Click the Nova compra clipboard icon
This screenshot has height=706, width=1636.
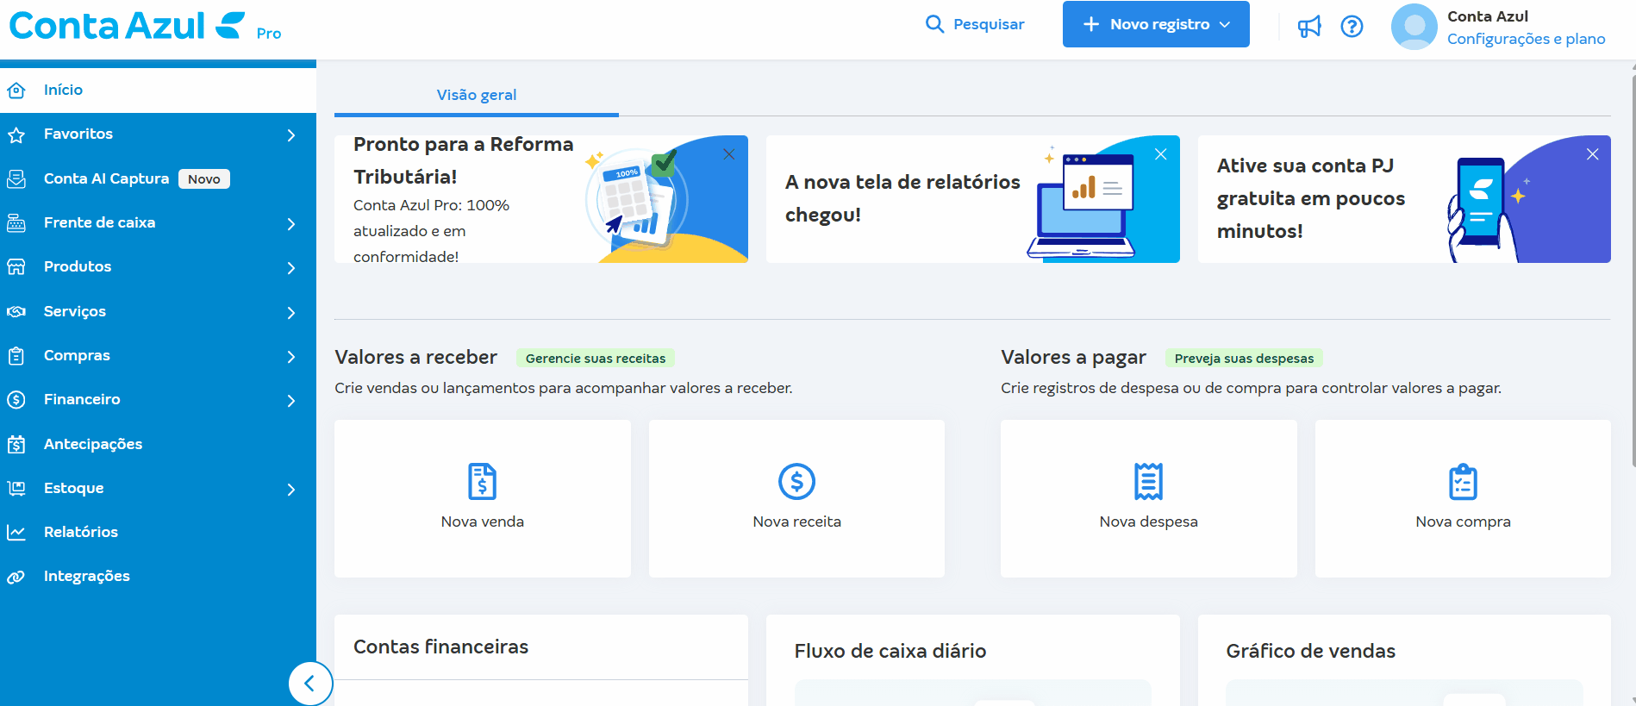point(1463,481)
